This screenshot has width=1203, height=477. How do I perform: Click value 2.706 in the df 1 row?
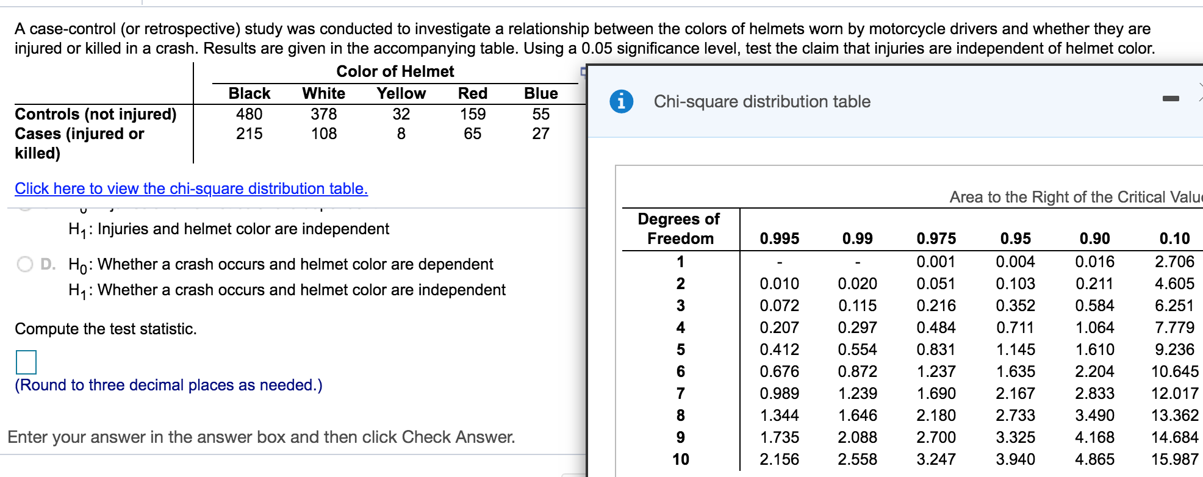pyautogui.click(x=1174, y=262)
